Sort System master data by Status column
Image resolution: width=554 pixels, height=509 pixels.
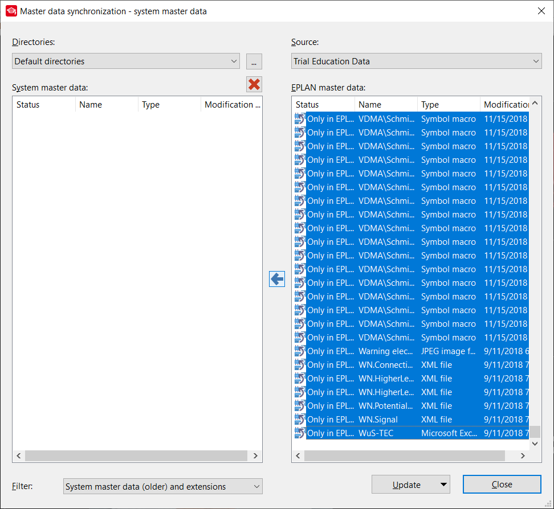(x=44, y=105)
